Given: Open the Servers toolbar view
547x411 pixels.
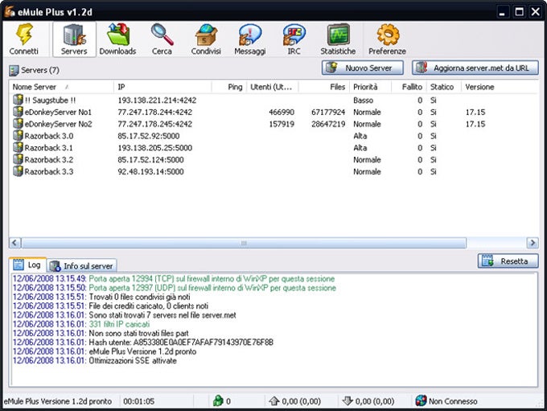Looking at the screenshot, I should (74, 39).
